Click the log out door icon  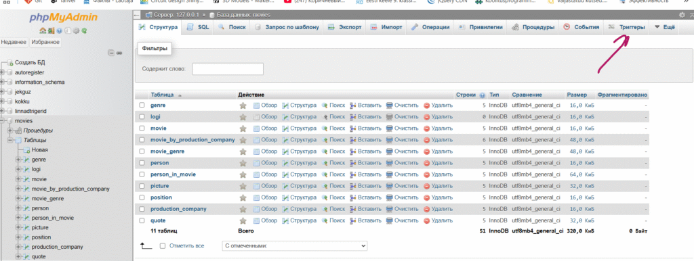[51, 30]
